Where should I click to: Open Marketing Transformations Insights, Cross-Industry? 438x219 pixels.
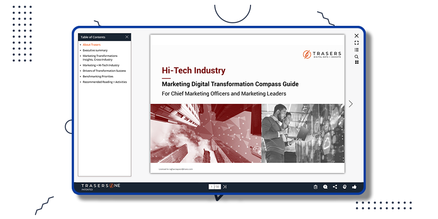point(100,57)
